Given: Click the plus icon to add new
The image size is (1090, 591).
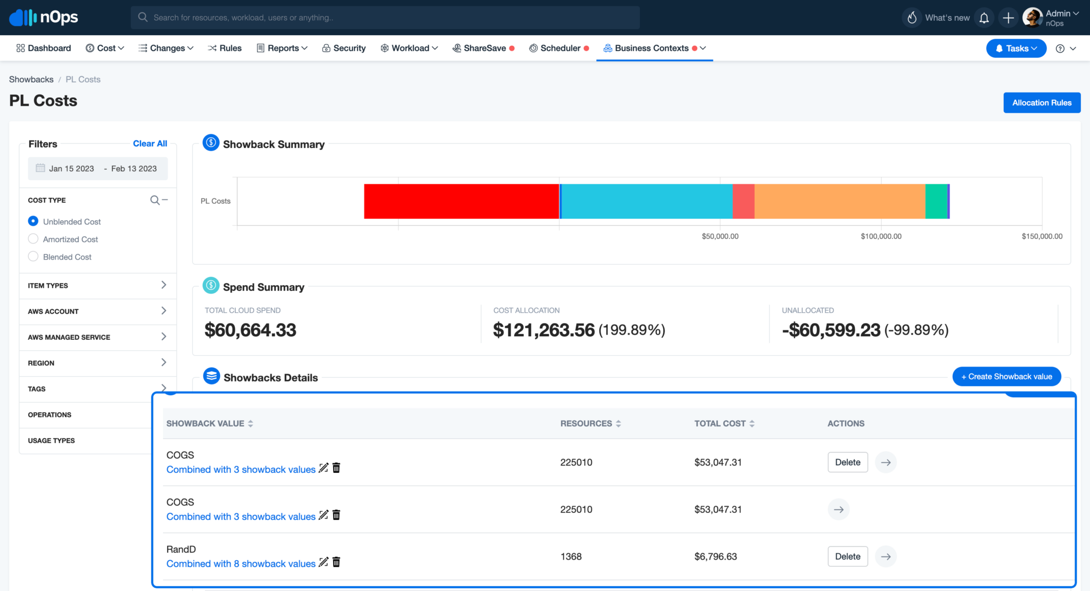Looking at the screenshot, I should coord(1009,18).
